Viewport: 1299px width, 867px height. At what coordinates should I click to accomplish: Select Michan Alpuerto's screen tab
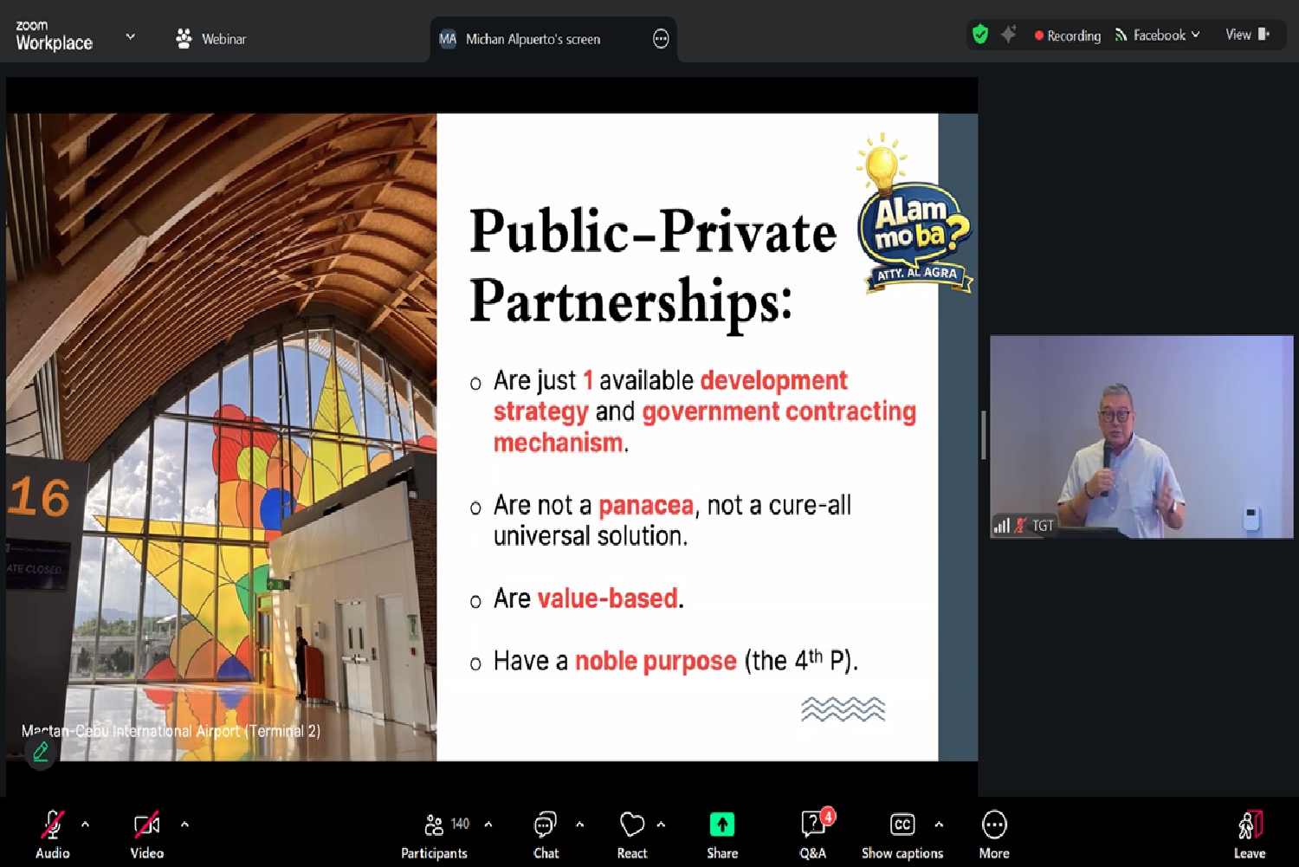click(532, 39)
